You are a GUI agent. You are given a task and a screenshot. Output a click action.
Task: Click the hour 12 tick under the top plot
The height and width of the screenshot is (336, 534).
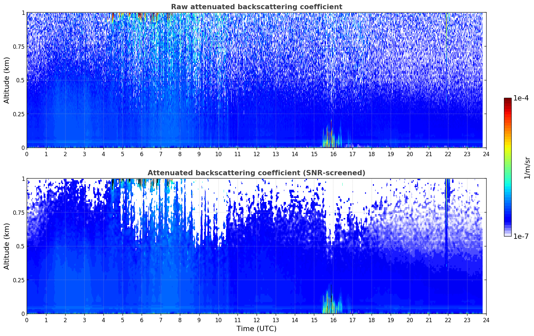tap(256, 154)
